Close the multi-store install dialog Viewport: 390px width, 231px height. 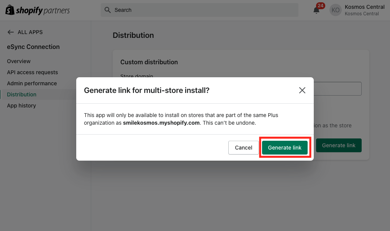point(302,90)
